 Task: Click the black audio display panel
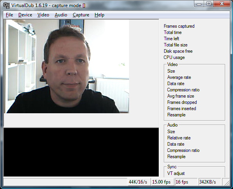coord(81,152)
